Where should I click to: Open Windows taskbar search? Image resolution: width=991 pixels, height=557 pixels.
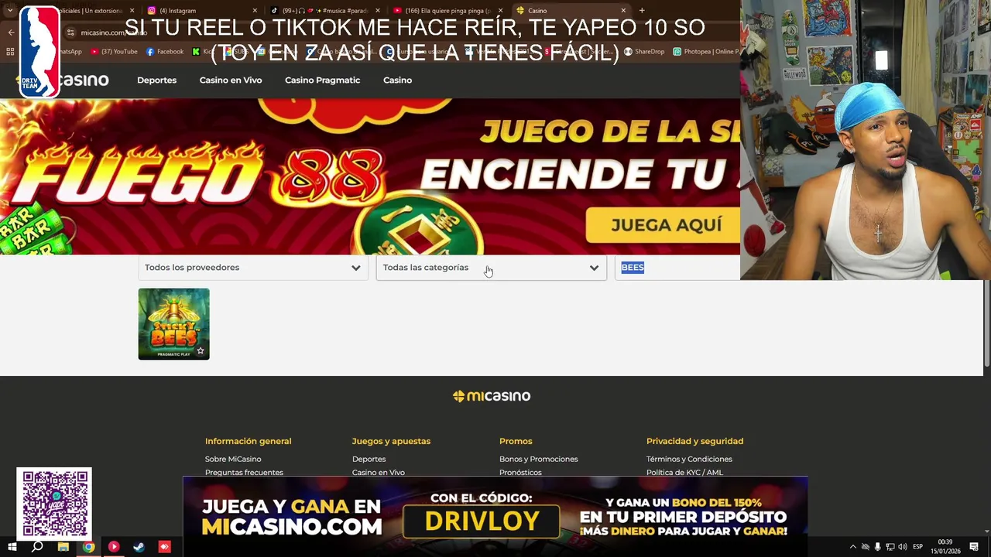pos(37,547)
